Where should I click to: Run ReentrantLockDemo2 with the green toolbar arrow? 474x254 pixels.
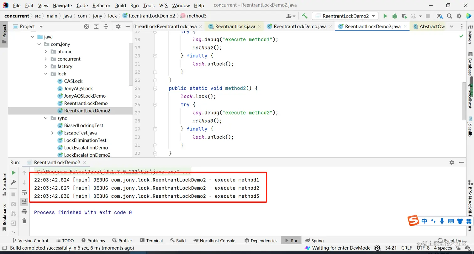click(x=385, y=16)
